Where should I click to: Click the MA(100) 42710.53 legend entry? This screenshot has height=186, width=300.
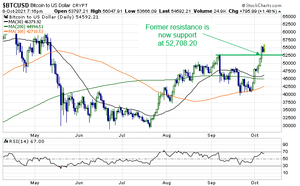(24, 31)
